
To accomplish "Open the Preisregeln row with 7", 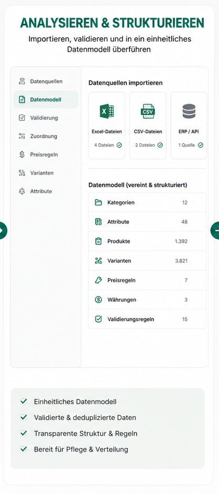I will 147,280.
